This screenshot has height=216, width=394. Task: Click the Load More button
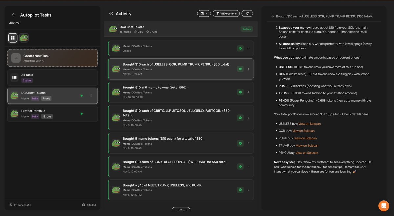tap(181, 210)
